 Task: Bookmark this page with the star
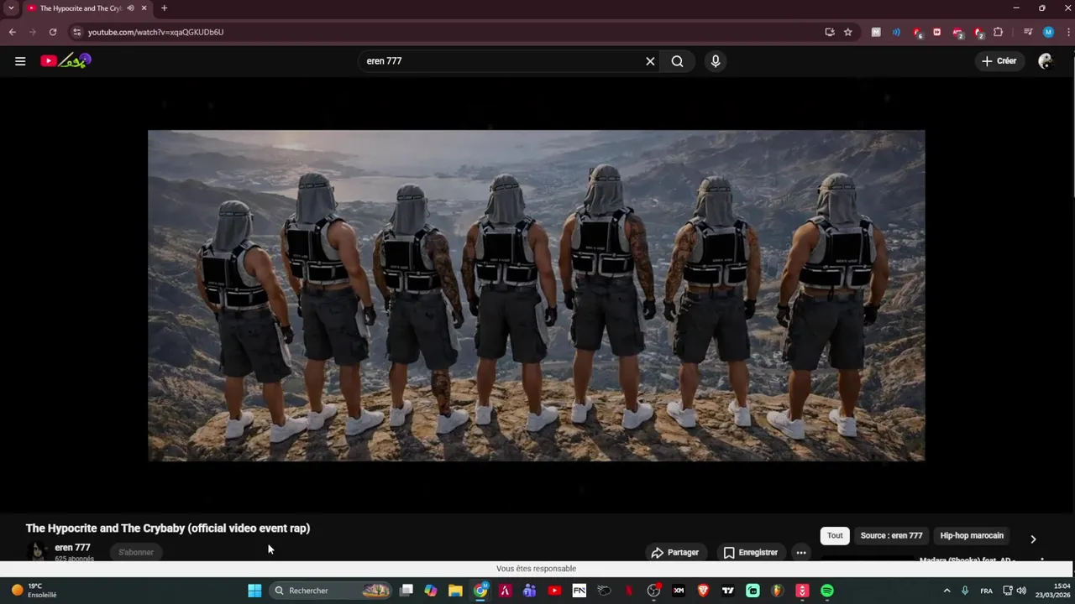click(x=848, y=32)
